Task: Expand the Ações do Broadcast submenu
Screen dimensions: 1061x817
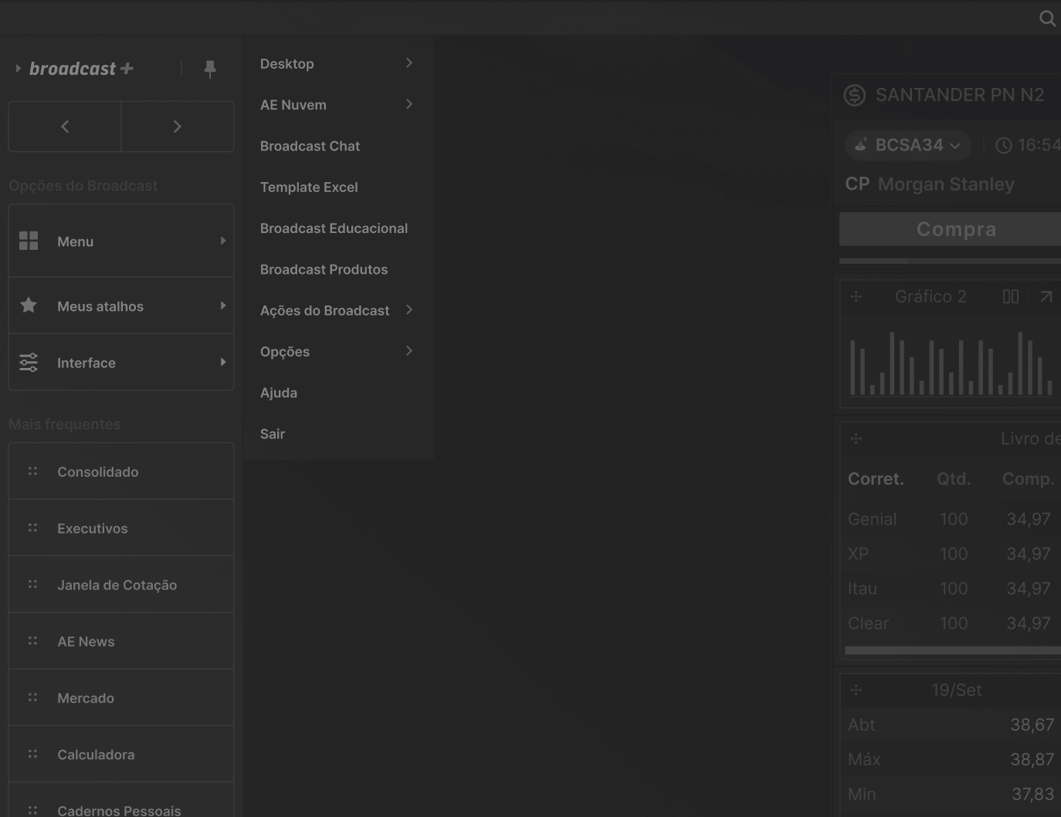Action: click(408, 310)
